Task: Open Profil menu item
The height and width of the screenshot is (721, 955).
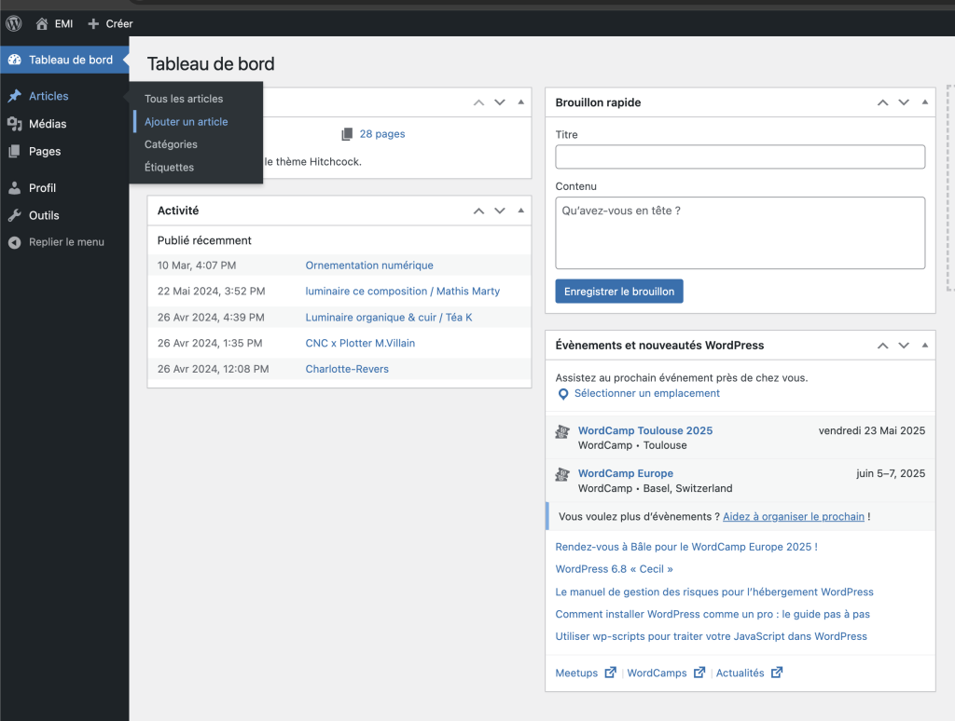Action: (x=42, y=188)
